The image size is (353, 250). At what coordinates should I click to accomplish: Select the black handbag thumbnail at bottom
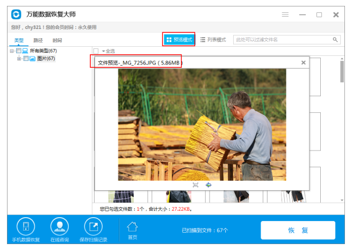coord(179,197)
